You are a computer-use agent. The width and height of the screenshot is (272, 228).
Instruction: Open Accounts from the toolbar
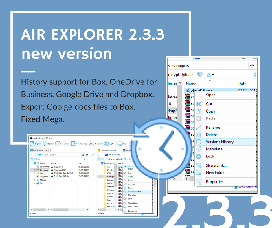[x=96, y=144]
